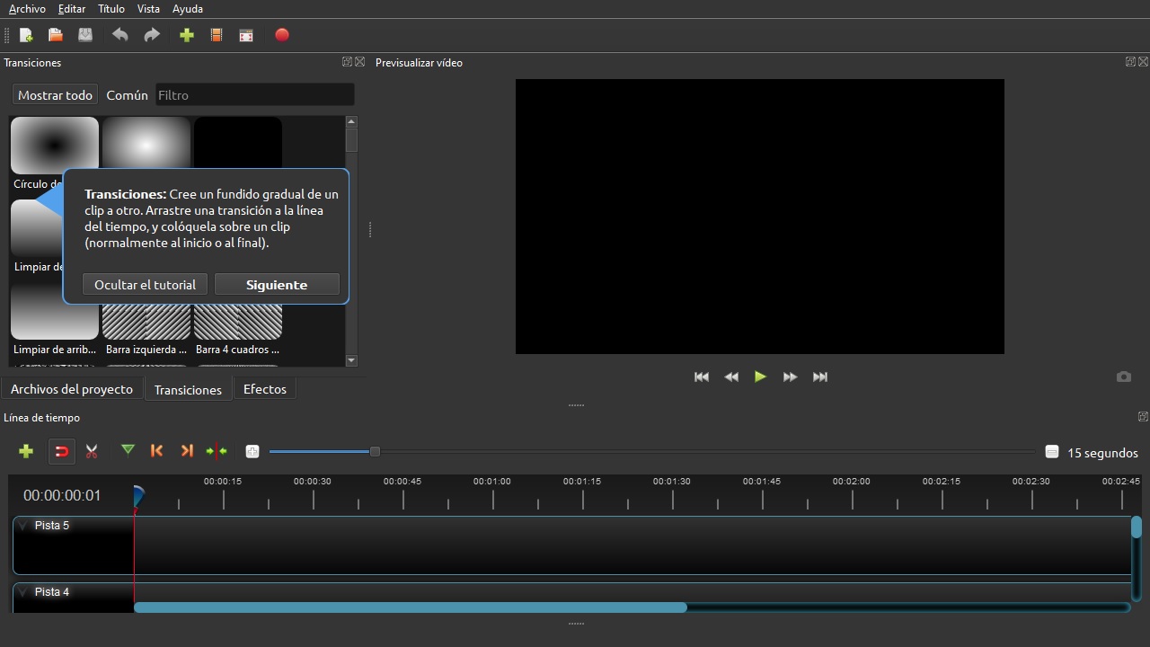Undock the Transiciones panel
Viewport: 1150px width, 647px height.
[x=347, y=62]
